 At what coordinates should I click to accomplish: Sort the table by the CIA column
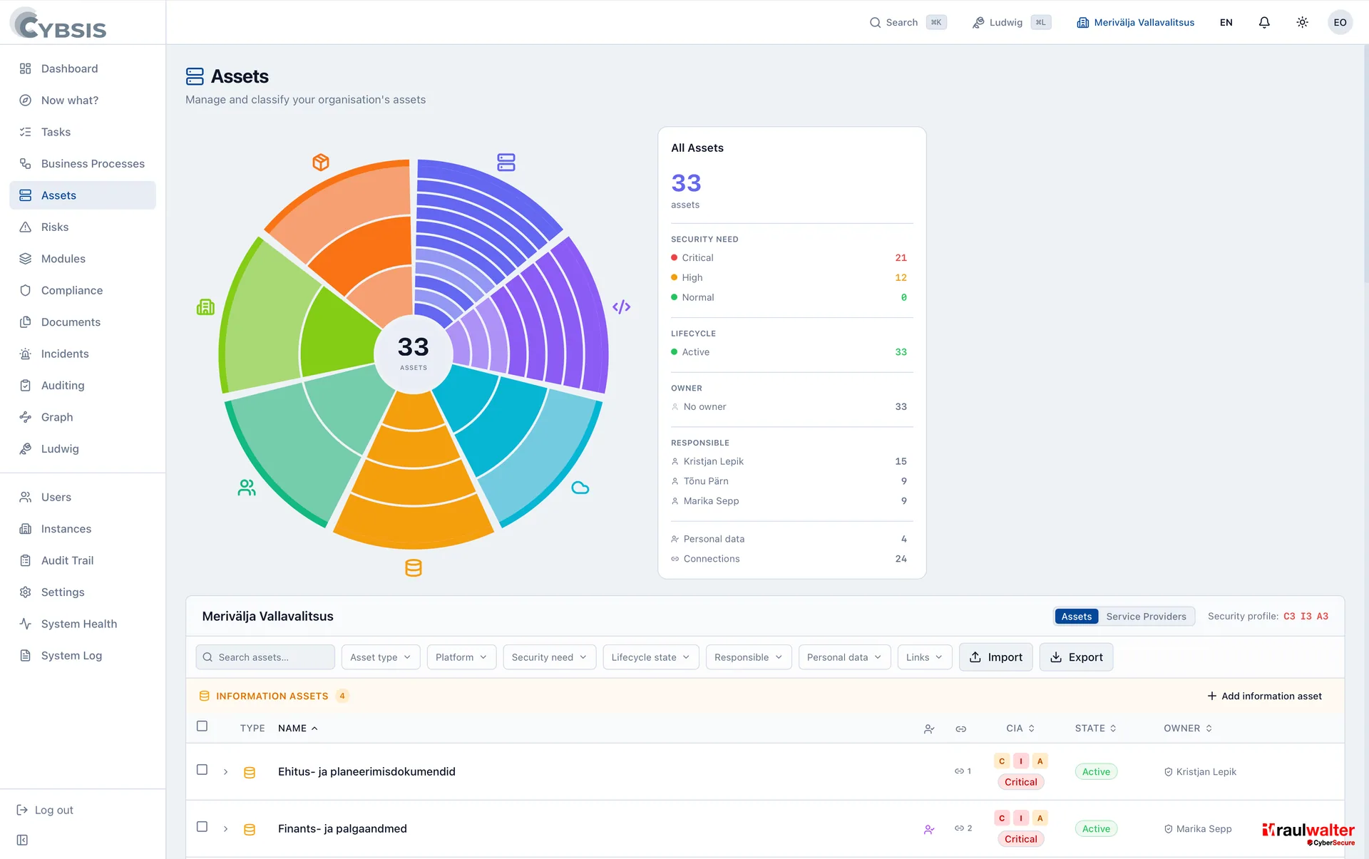click(1020, 729)
